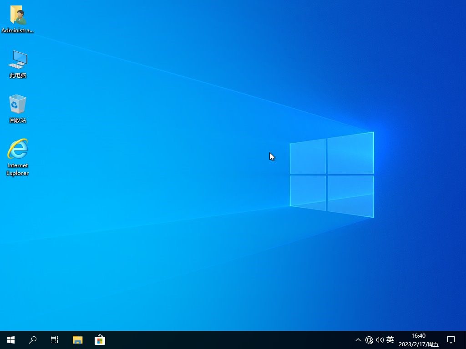
Task: Launch File Explorer from taskbar
Action: pyautogui.click(x=77, y=340)
